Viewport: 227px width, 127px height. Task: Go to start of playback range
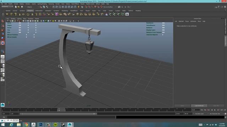(202, 110)
